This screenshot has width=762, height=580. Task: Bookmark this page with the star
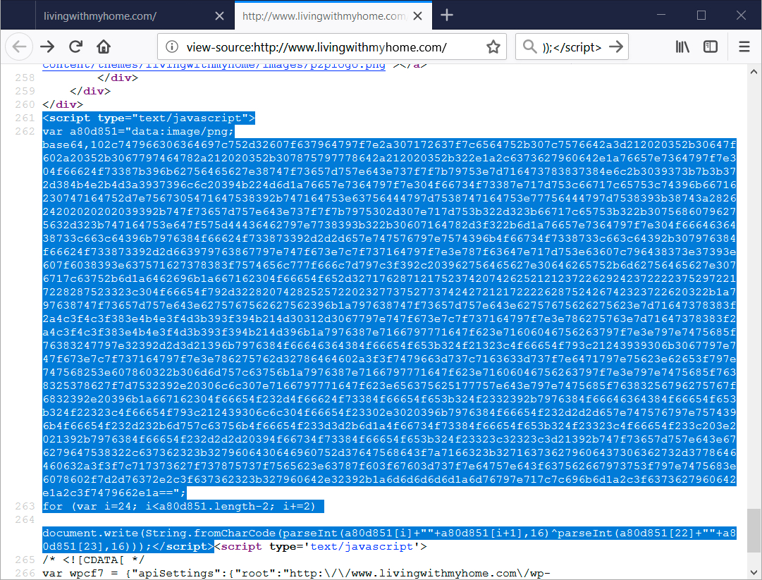tap(493, 47)
